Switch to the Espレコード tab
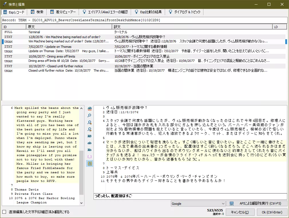 [x=14, y=12]
